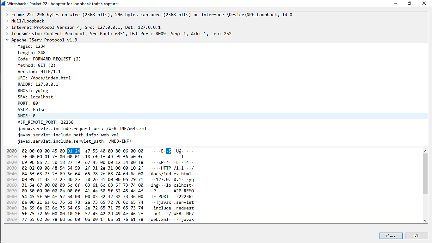
Task: Select javax.servlet.include.path_info row
Action: (68, 135)
